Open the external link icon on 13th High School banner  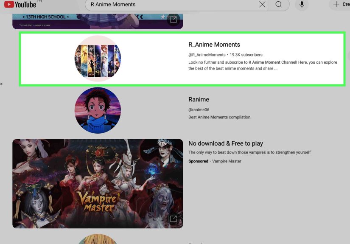pyautogui.click(x=173, y=20)
